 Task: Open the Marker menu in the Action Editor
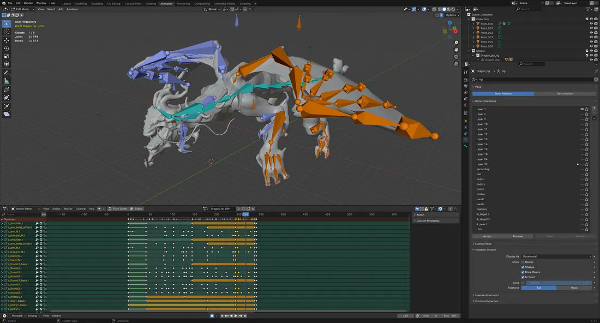click(68, 208)
